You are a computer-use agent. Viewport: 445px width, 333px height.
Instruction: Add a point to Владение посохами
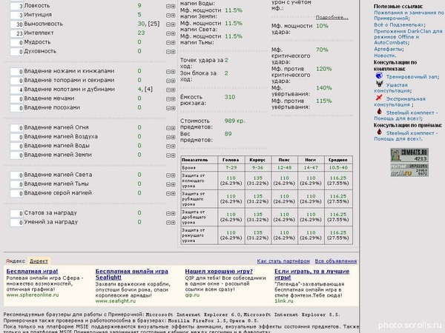[173, 108]
